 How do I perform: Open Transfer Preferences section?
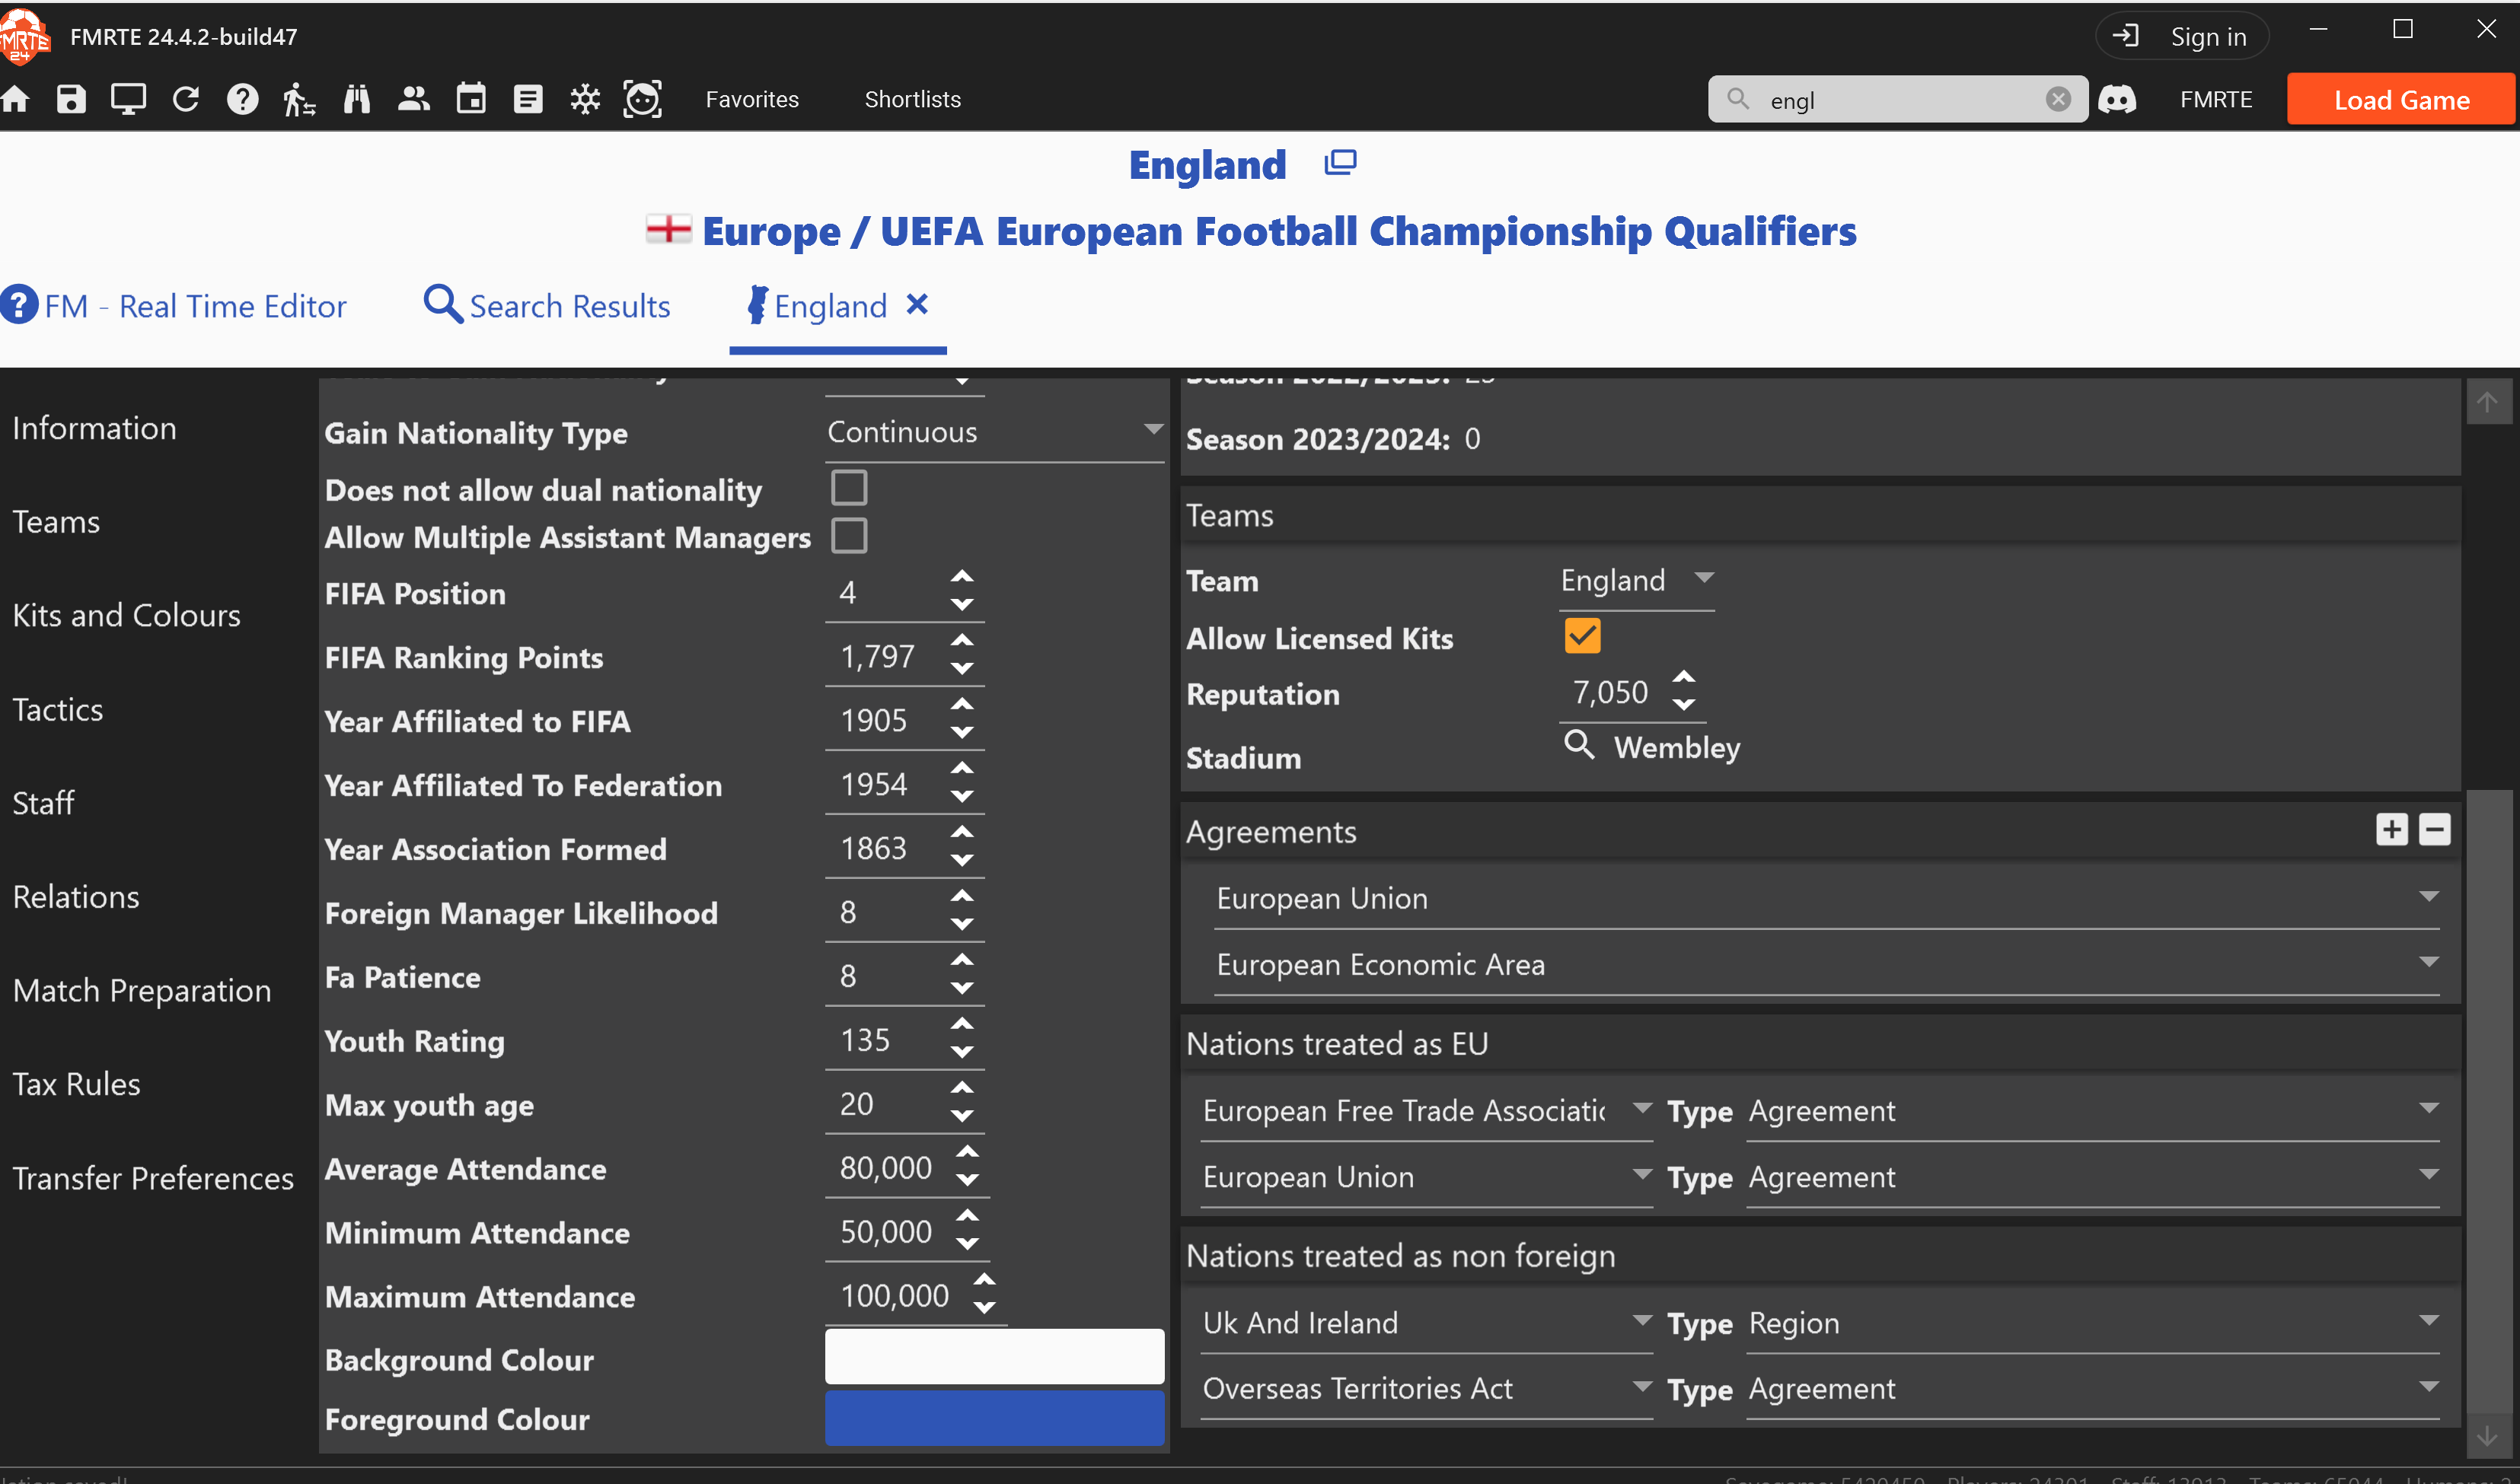click(153, 1178)
